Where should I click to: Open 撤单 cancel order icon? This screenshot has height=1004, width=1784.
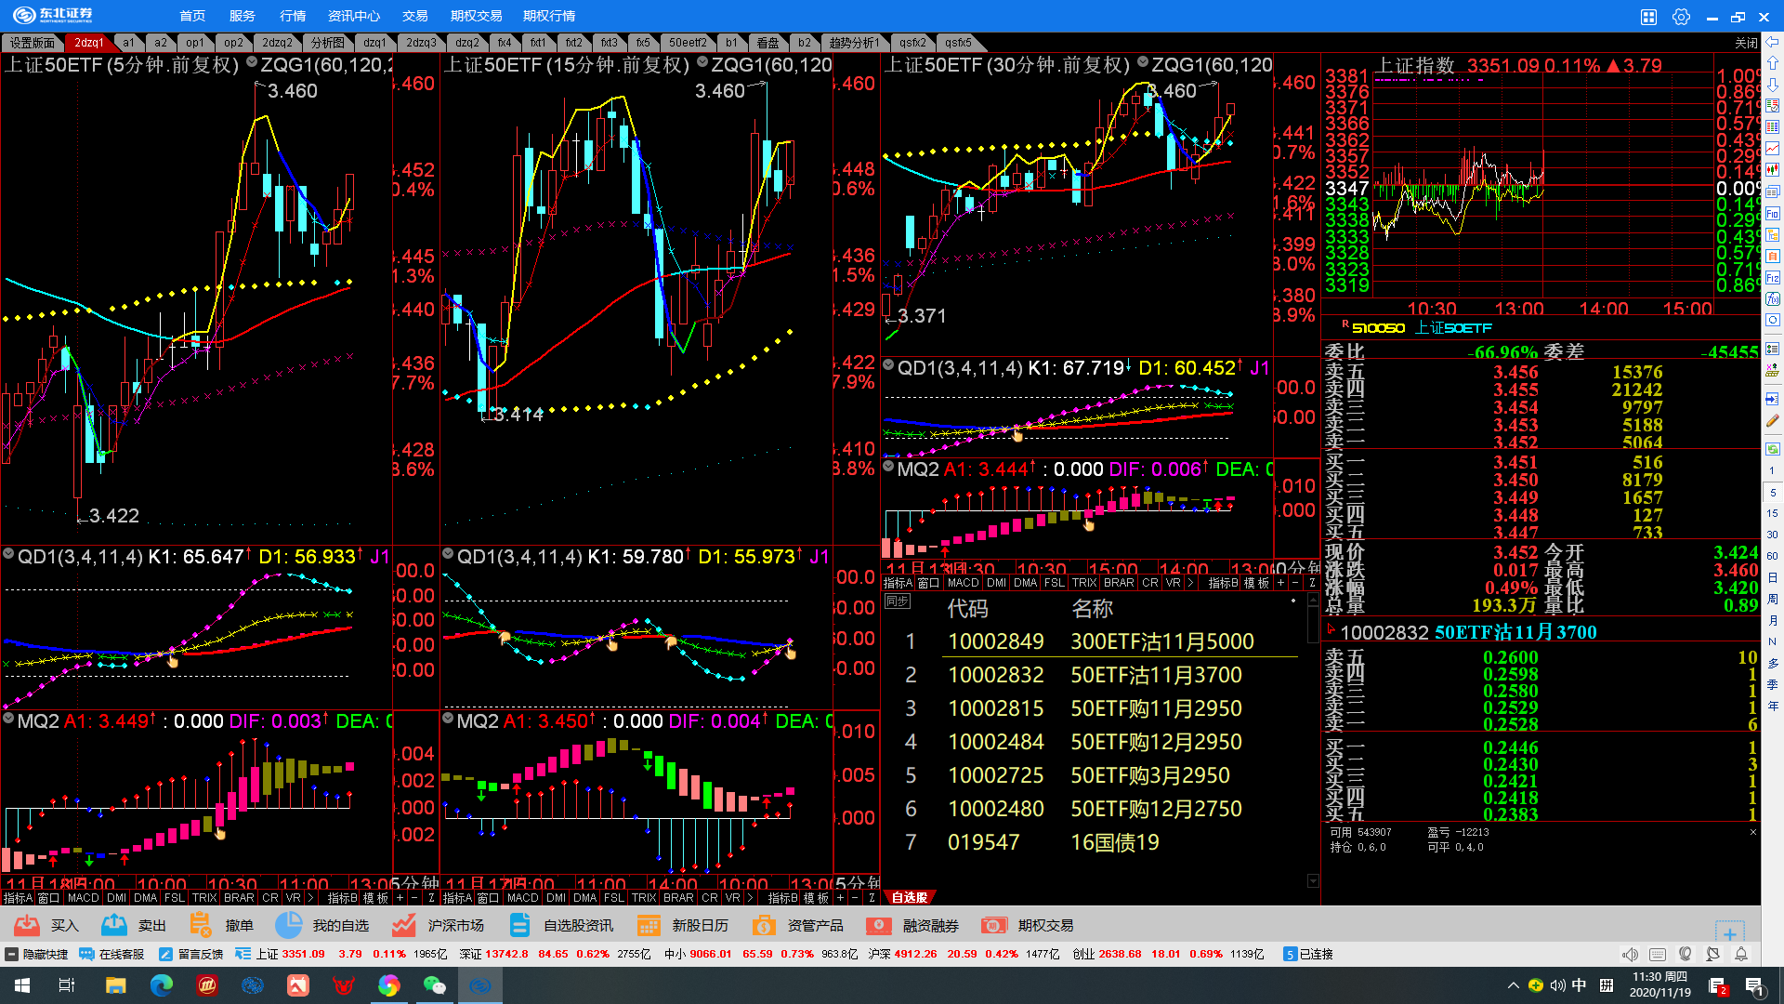click(x=200, y=925)
